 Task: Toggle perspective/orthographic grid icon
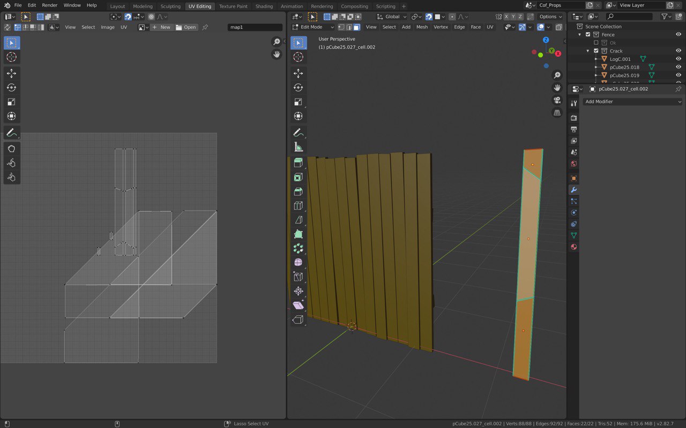pos(557,112)
